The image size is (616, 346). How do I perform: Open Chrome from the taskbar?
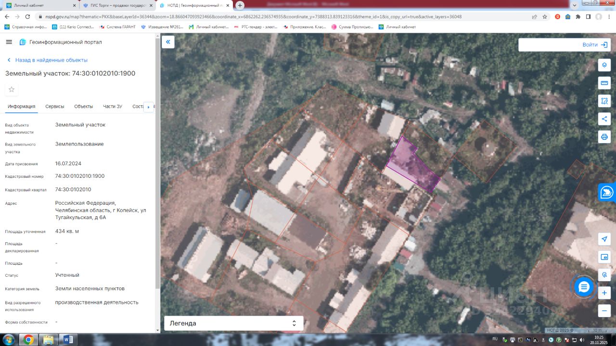[28, 340]
